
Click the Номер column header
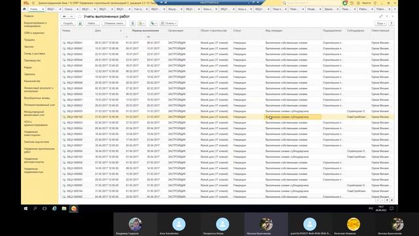77,31
